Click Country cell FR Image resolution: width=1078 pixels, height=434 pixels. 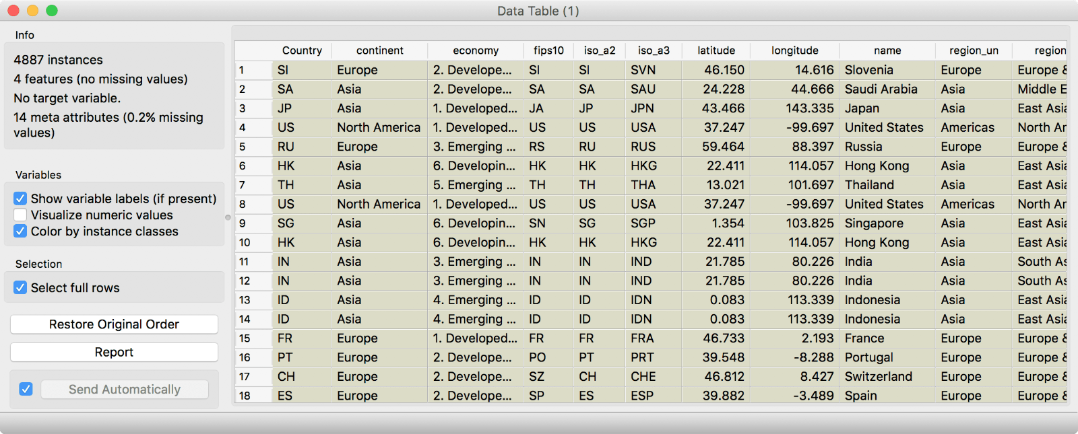click(302, 338)
